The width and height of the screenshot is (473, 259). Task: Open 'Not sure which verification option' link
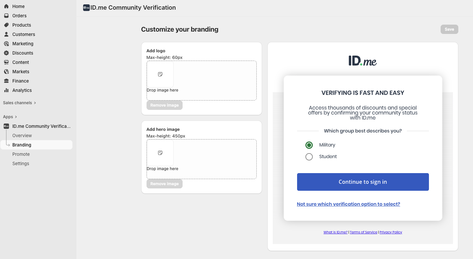pyautogui.click(x=348, y=204)
